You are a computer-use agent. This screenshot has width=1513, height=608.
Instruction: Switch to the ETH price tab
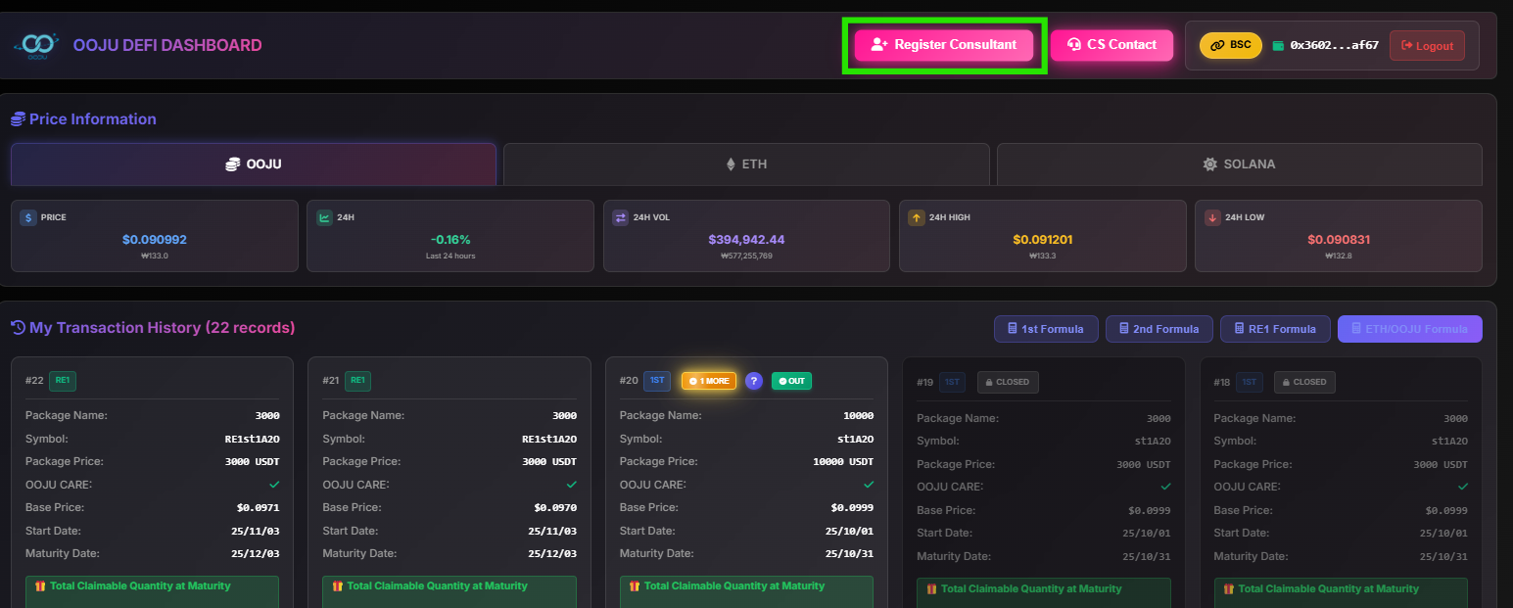coord(745,164)
